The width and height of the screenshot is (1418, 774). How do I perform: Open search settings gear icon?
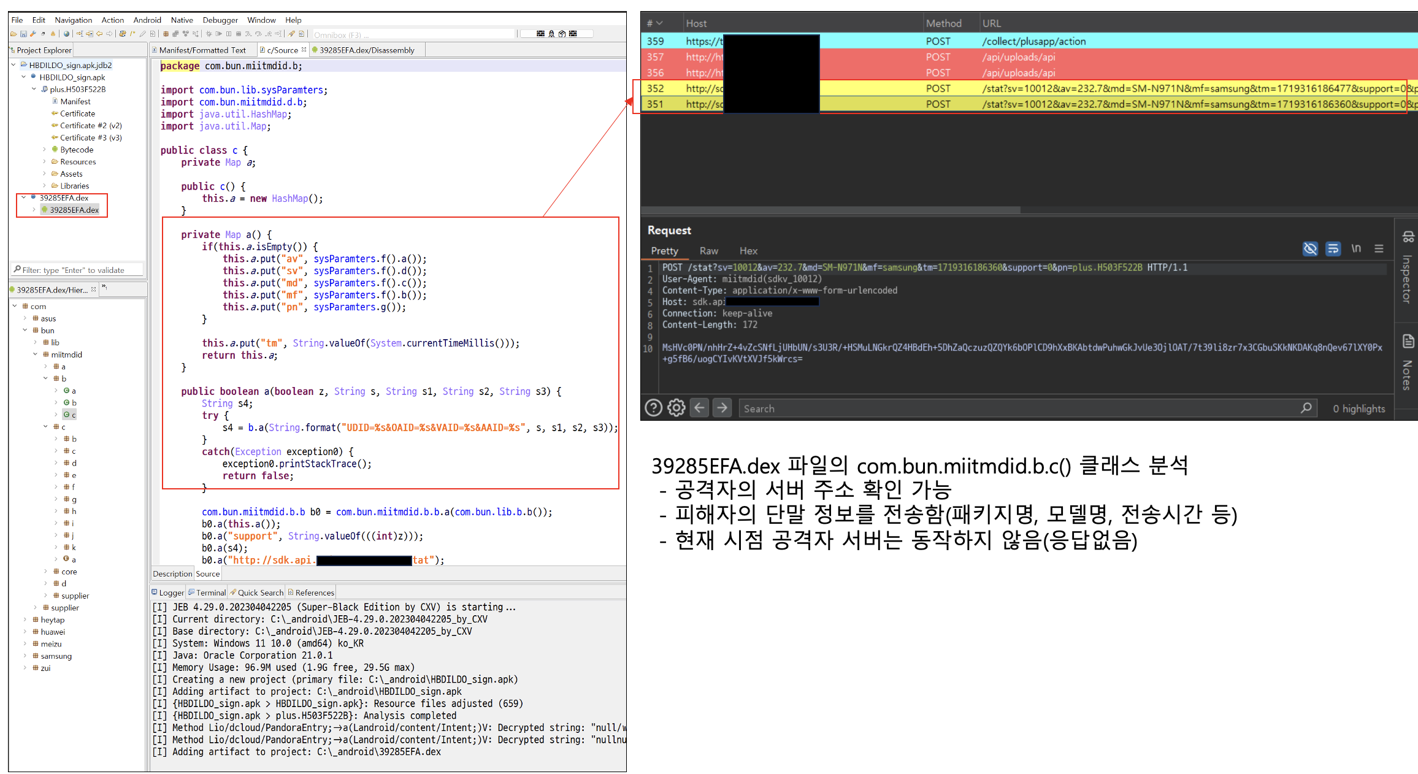tap(676, 408)
